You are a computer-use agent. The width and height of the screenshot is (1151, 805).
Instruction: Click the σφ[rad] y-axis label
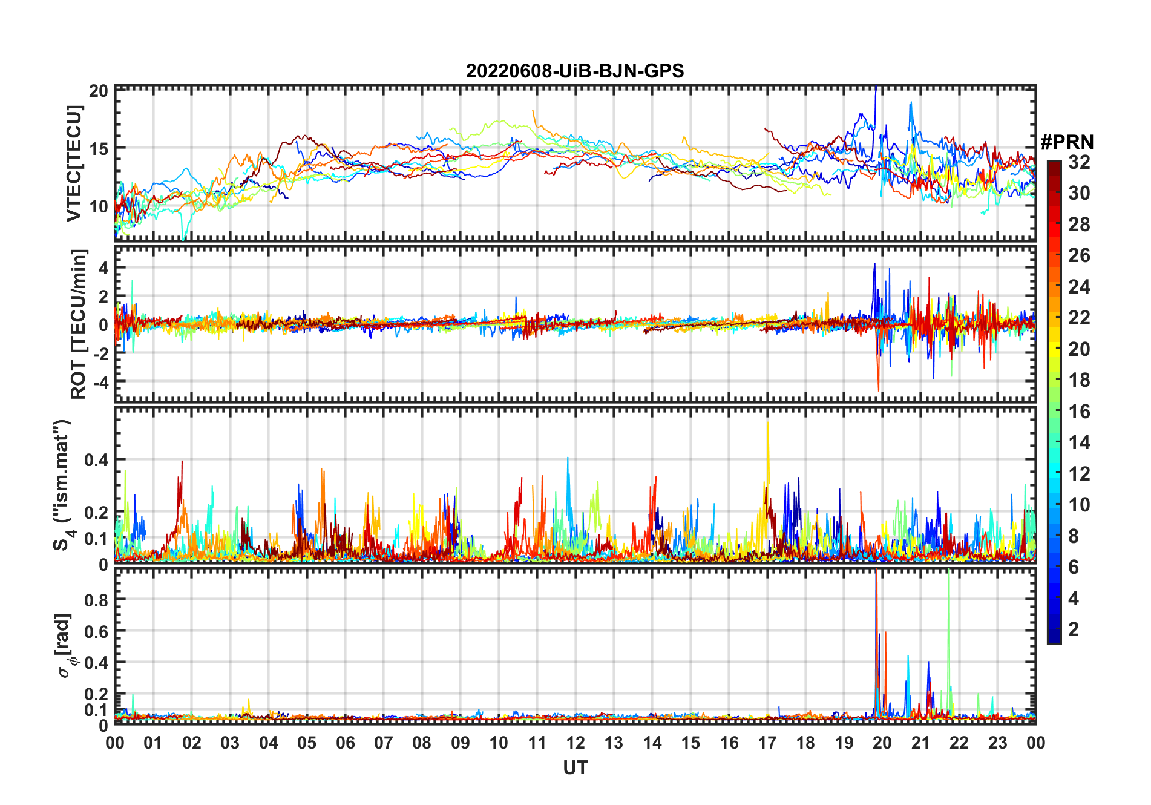point(65,646)
